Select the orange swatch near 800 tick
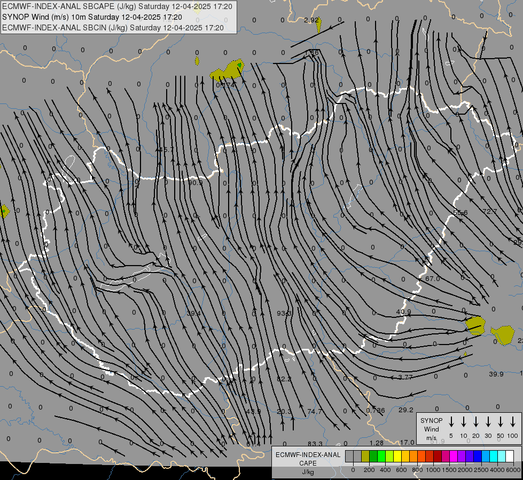This screenshot has width=523, height=480. point(413,457)
